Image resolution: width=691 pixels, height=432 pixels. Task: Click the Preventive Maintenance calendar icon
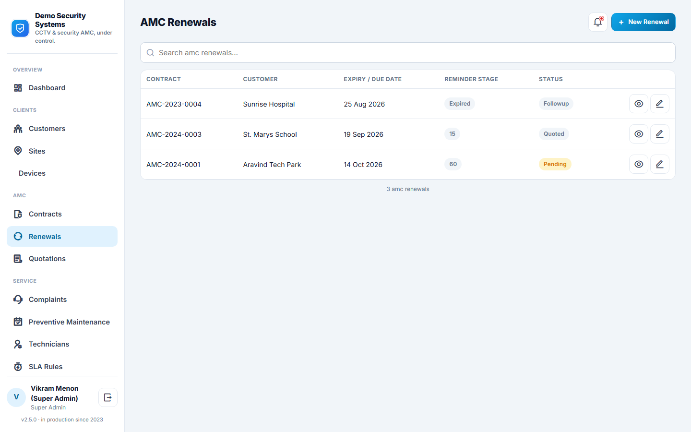(x=18, y=322)
